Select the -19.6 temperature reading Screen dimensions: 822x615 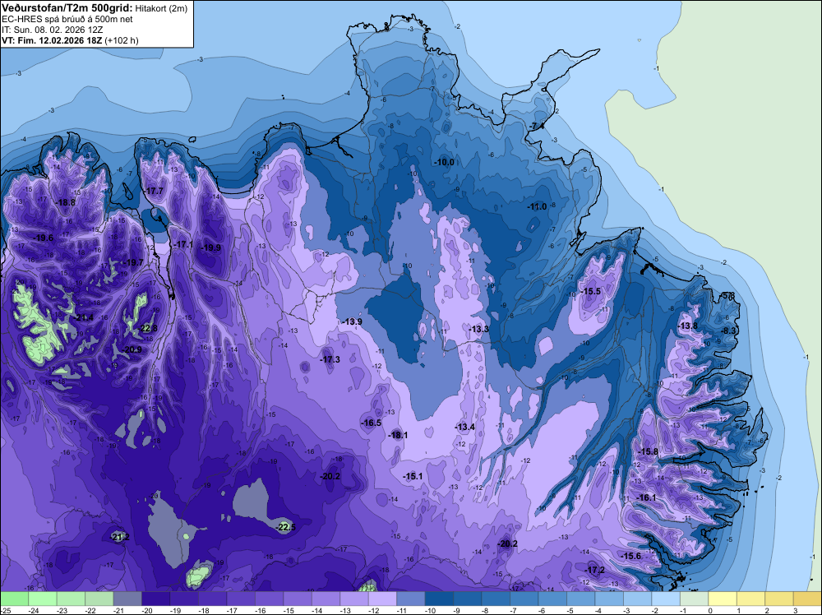(x=44, y=238)
